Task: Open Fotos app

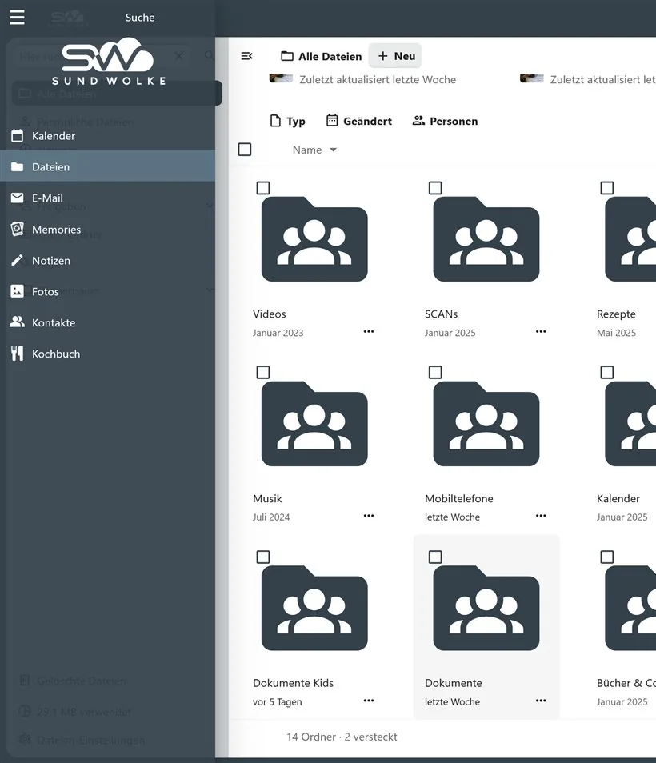Action: 107,291
